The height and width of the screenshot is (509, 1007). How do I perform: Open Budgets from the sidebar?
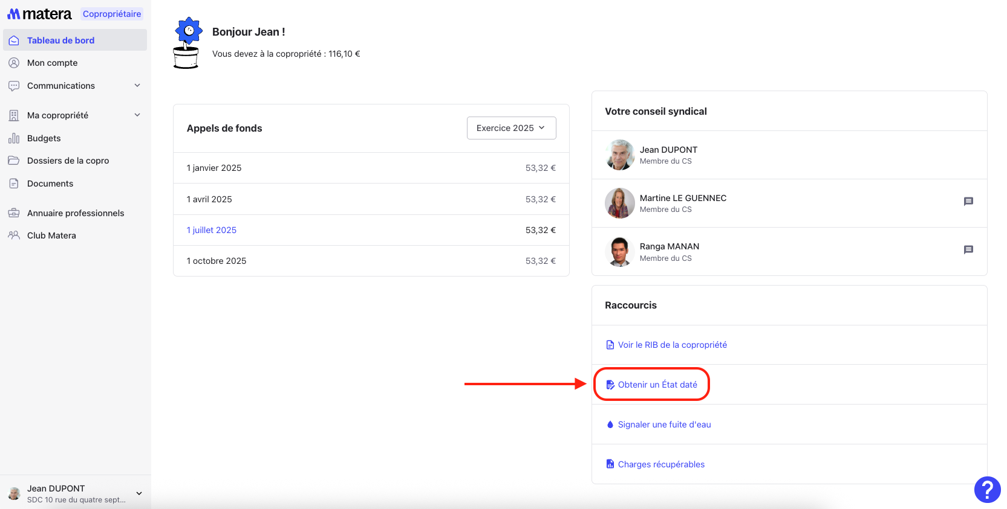pyautogui.click(x=44, y=138)
